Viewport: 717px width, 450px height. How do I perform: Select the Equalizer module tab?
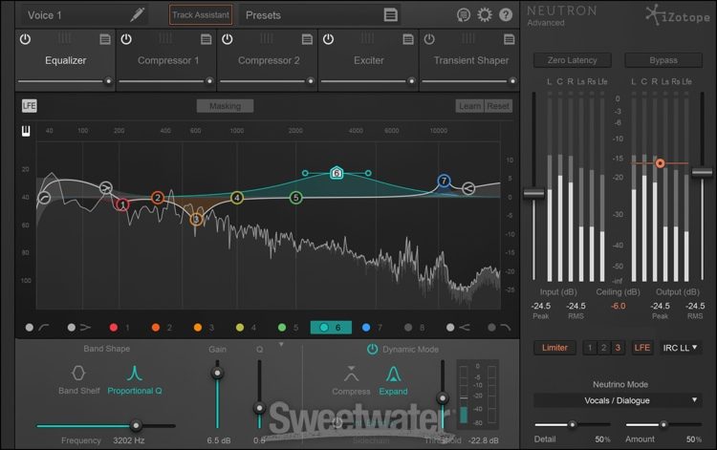tap(65, 60)
